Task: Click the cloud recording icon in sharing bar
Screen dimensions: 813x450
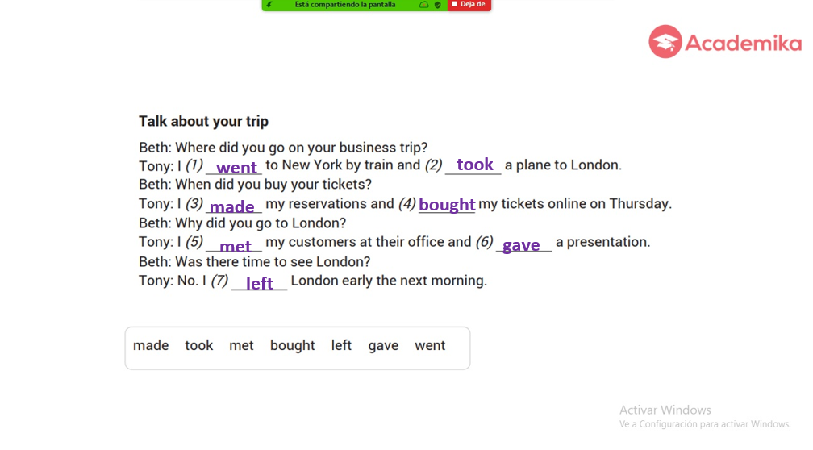Action: point(423,5)
